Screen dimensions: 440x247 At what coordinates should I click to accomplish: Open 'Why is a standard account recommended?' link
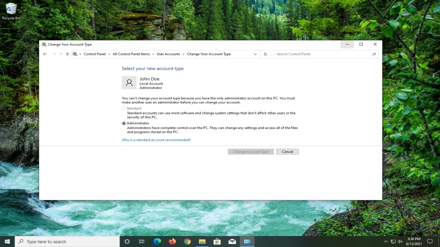pos(156,140)
